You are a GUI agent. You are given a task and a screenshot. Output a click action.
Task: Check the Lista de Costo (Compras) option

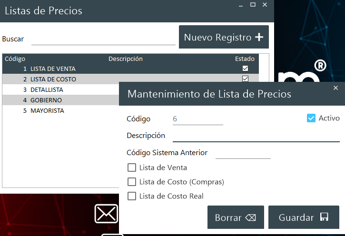(x=132, y=182)
